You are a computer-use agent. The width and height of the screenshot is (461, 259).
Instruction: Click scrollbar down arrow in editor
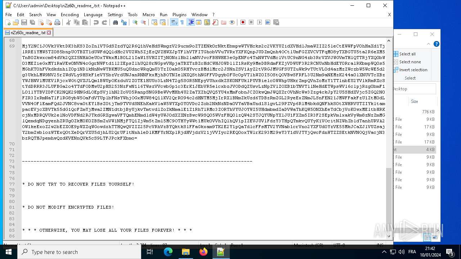pyautogui.click(x=389, y=236)
